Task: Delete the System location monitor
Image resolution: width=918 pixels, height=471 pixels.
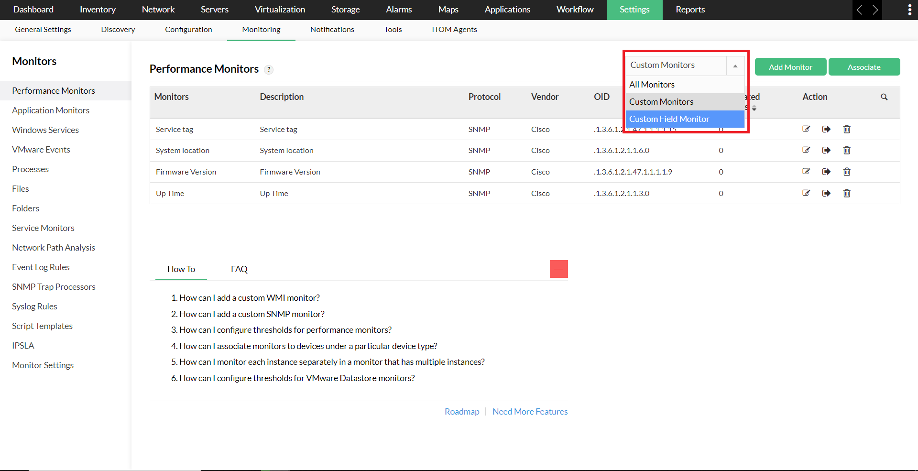Action: coord(846,150)
